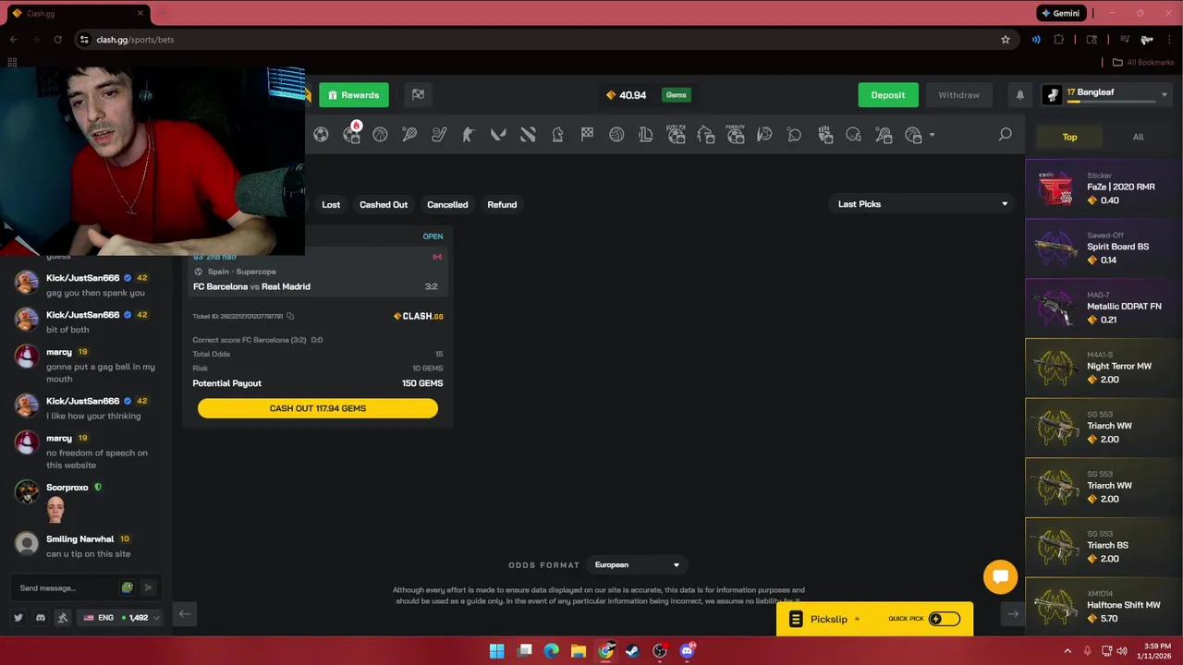
Task: Open the Counter-Strike soldier icon
Action: click(469, 135)
